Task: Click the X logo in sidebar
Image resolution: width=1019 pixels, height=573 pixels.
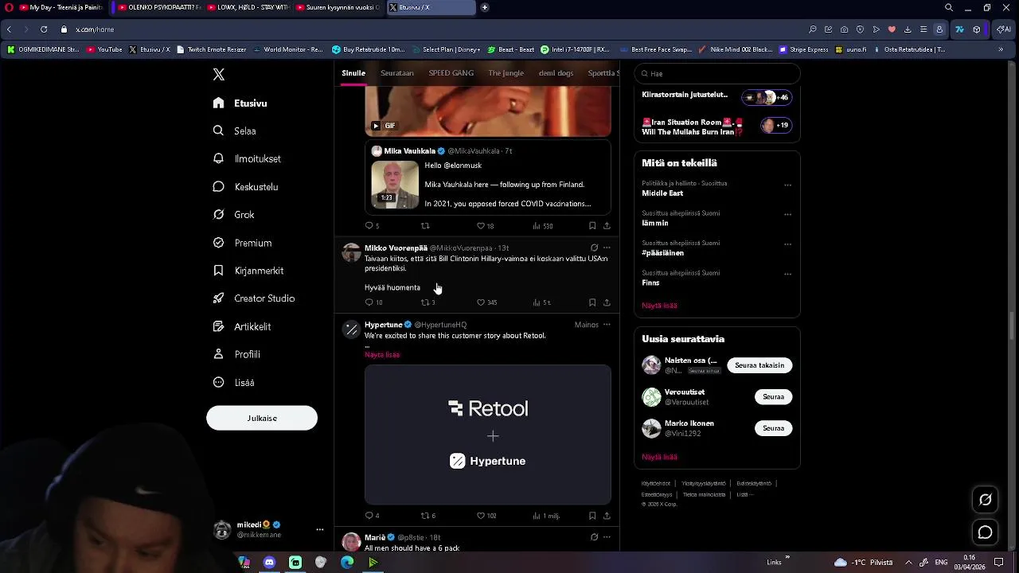Action: coord(219,75)
